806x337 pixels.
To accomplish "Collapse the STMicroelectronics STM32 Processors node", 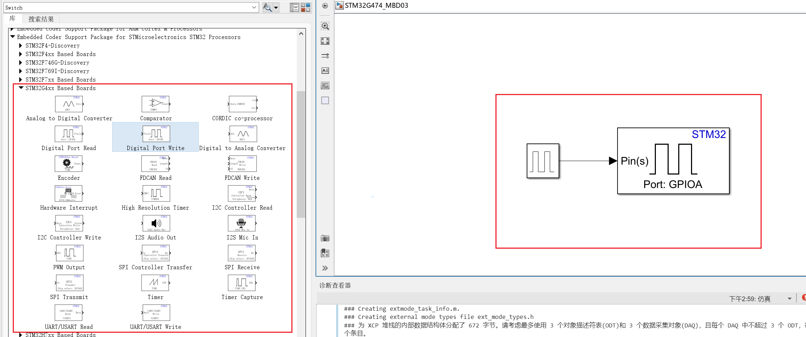I will coord(13,37).
